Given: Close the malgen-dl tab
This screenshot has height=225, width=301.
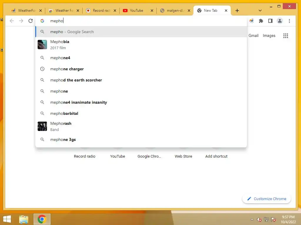Looking at the screenshot, I should [189, 11].
